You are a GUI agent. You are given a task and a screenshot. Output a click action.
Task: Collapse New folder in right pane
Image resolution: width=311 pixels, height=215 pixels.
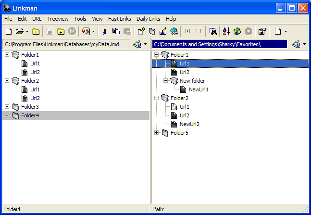(166, 80)
